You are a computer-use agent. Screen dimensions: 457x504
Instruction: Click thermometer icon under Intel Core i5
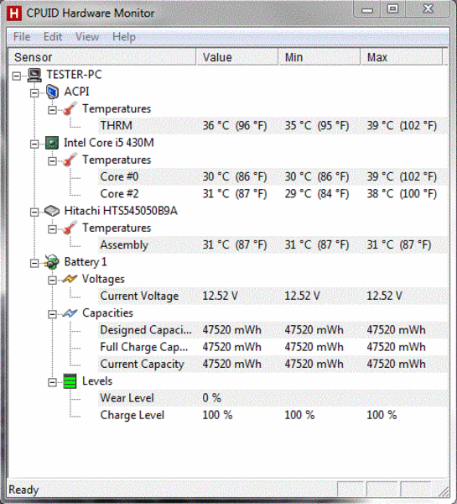[x=70, y=160]
